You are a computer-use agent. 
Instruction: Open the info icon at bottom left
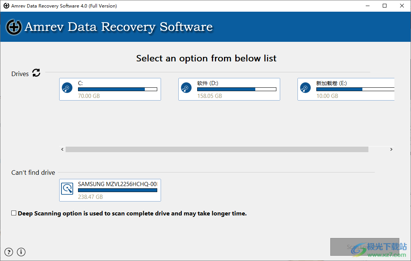point(21,252)
